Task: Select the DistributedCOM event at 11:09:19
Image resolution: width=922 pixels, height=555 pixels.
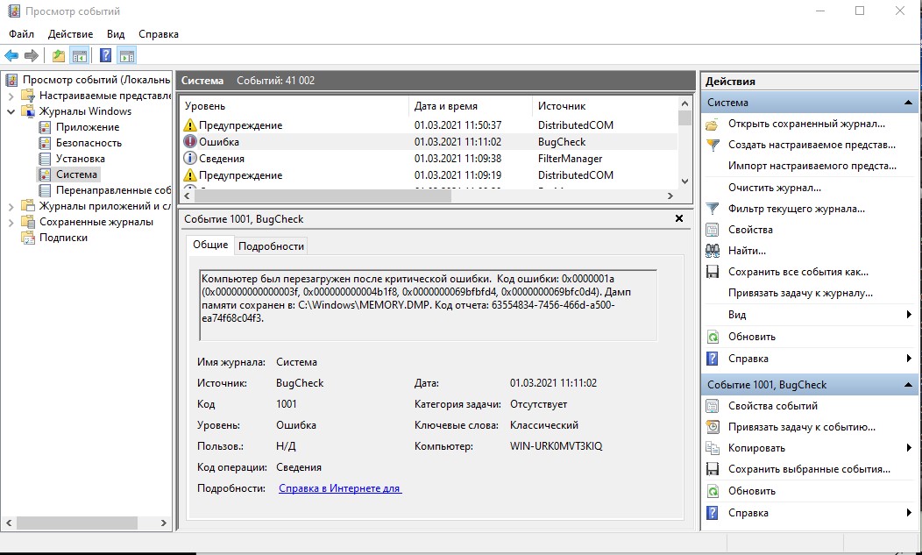Action: tap(428, 174)
